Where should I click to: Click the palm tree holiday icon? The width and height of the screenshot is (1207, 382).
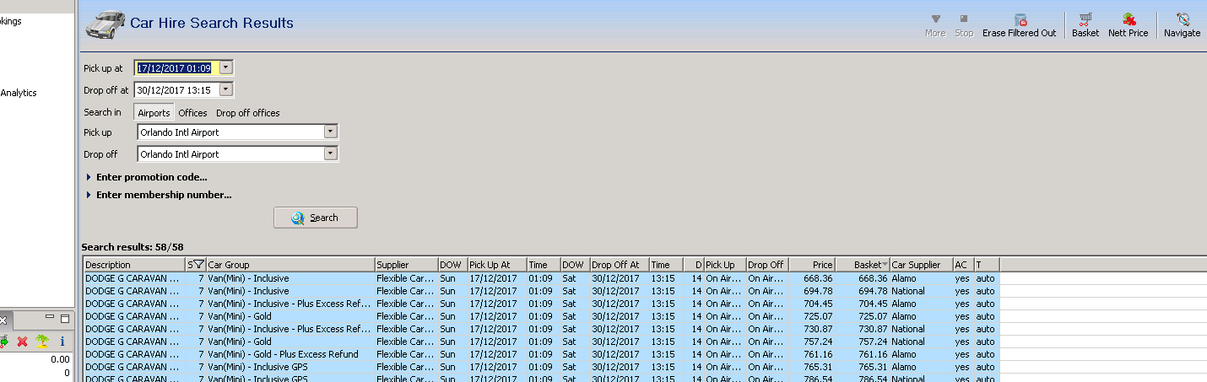(41, 342)
